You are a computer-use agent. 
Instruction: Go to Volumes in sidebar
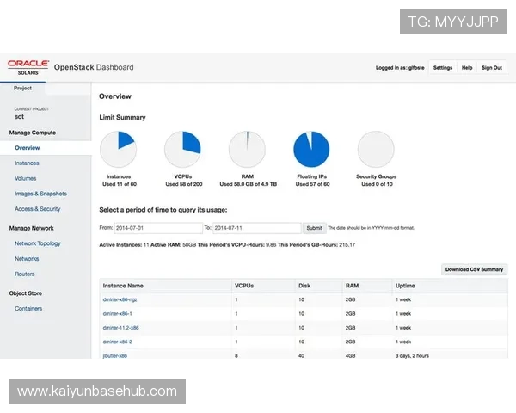(25, 178)
